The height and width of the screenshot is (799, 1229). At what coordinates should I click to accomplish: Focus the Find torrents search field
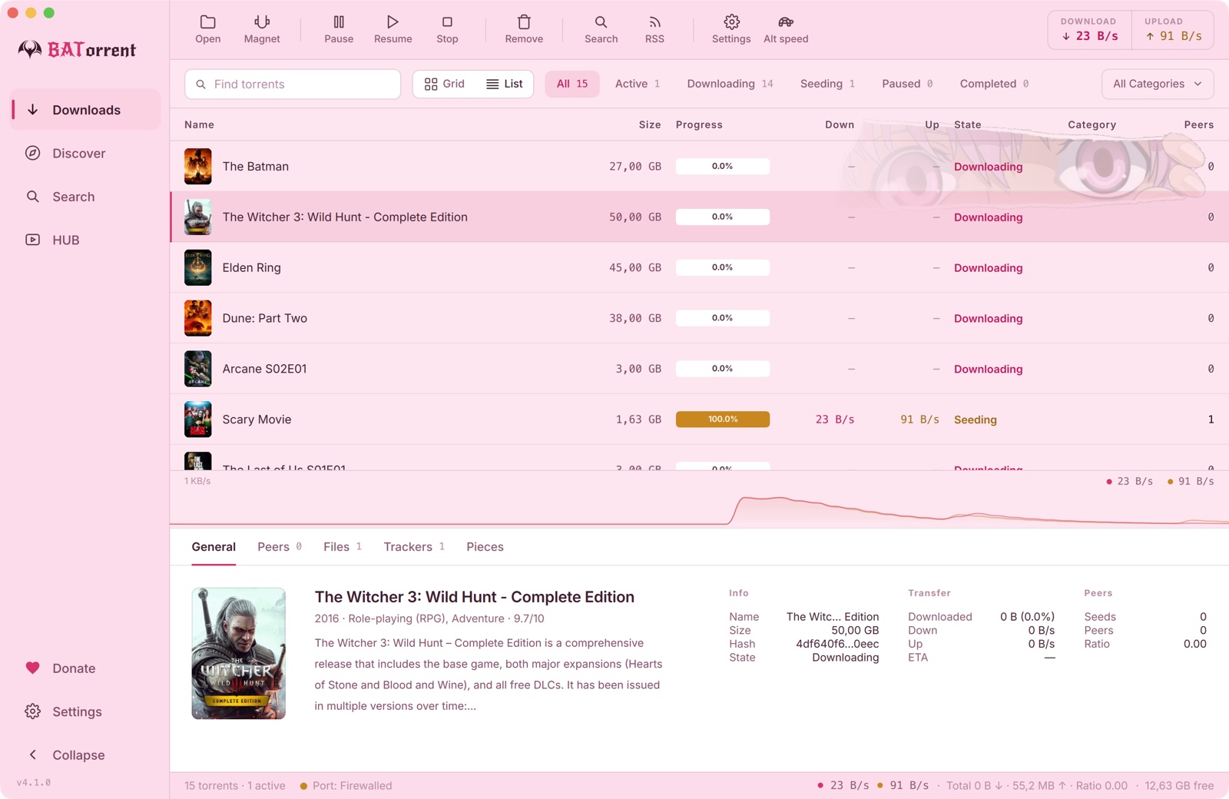pos(293,84)
